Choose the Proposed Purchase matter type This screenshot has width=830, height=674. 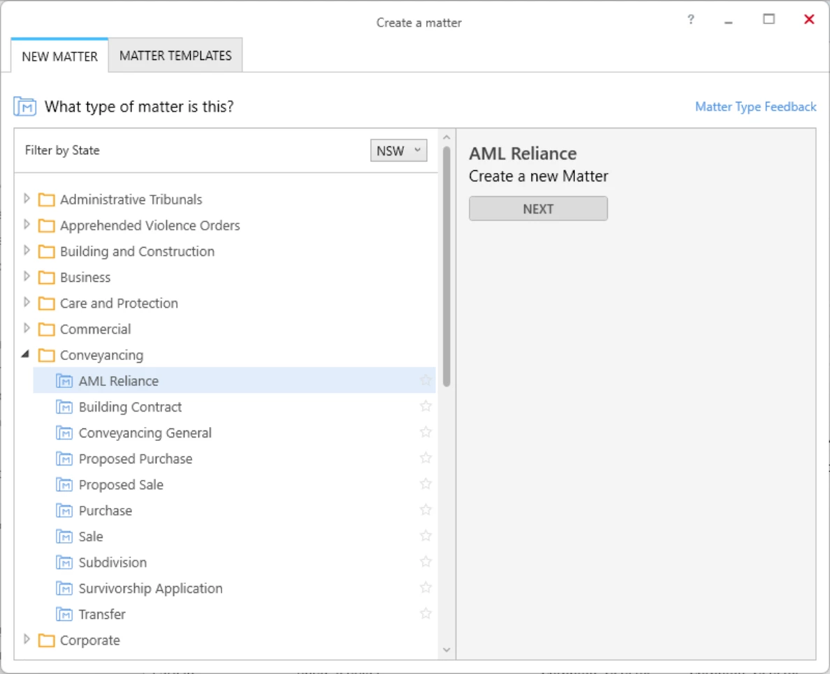[235, 458]
